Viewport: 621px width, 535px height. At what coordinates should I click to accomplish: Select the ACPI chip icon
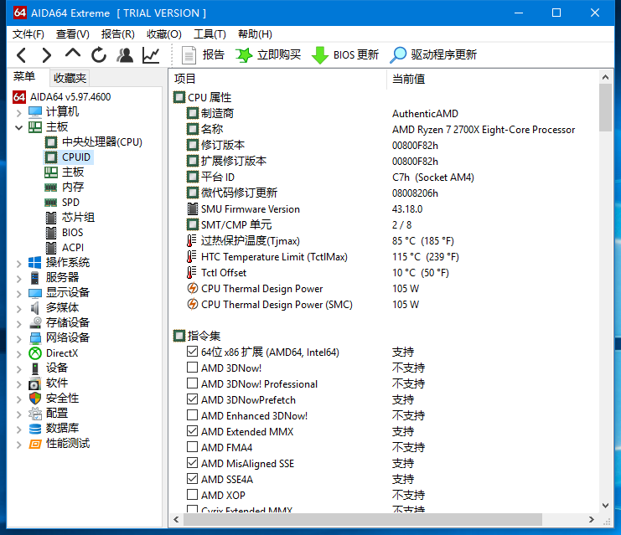click(x=51, y=247)
